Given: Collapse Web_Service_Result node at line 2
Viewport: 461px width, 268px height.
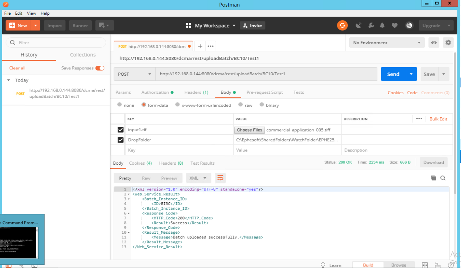Looking at the screenshot, I should coord(129,194).
